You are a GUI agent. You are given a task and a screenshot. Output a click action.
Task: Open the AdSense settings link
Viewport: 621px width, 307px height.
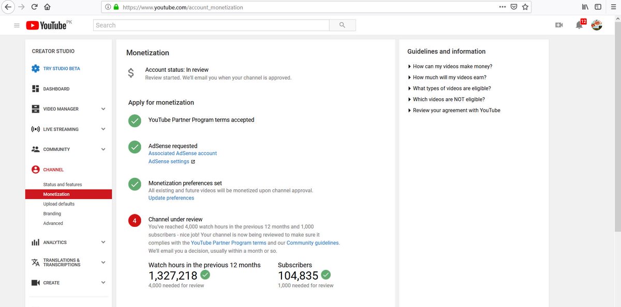pyautogui.click(x=169, y=162)
